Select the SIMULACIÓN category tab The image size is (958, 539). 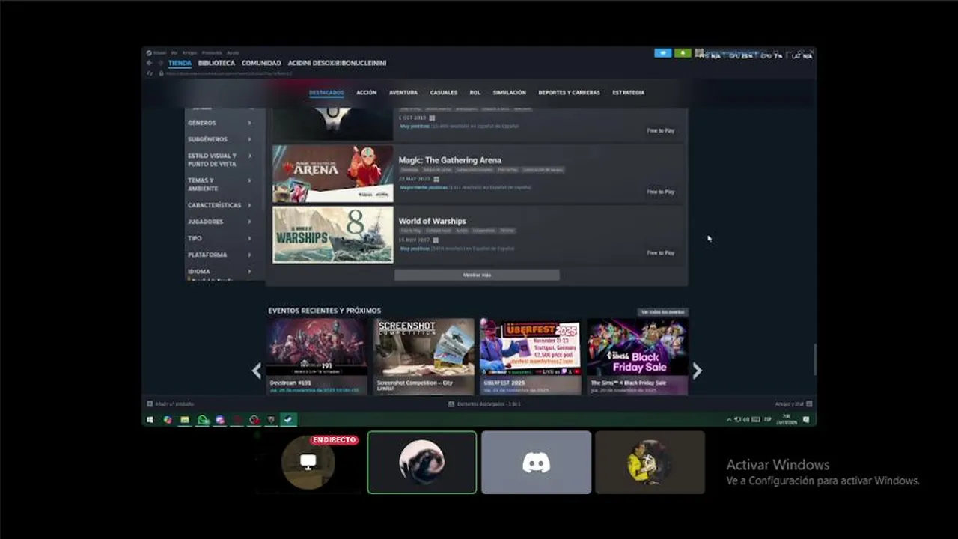pyautogui.click(x=509, y=93)
